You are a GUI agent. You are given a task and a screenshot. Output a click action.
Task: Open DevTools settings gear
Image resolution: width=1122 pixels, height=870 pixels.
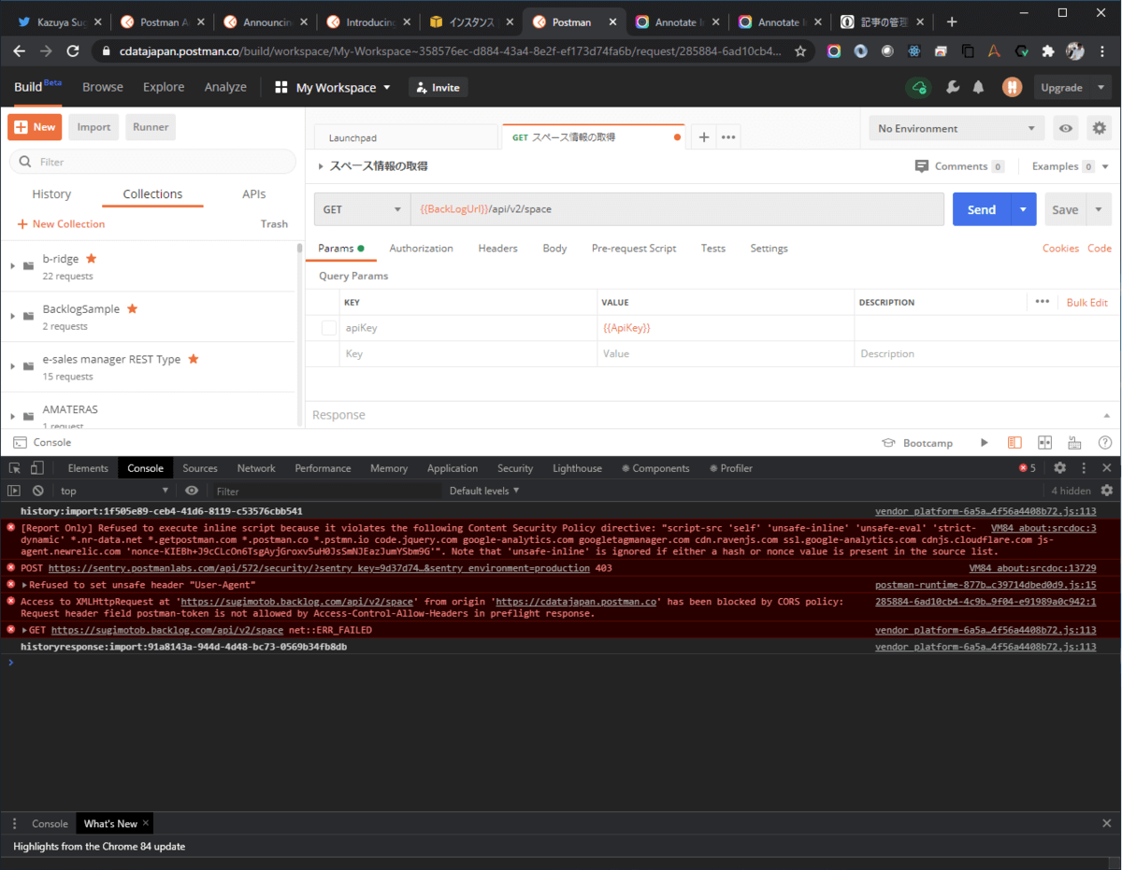pyautogui.click(x=1059, y=468)
